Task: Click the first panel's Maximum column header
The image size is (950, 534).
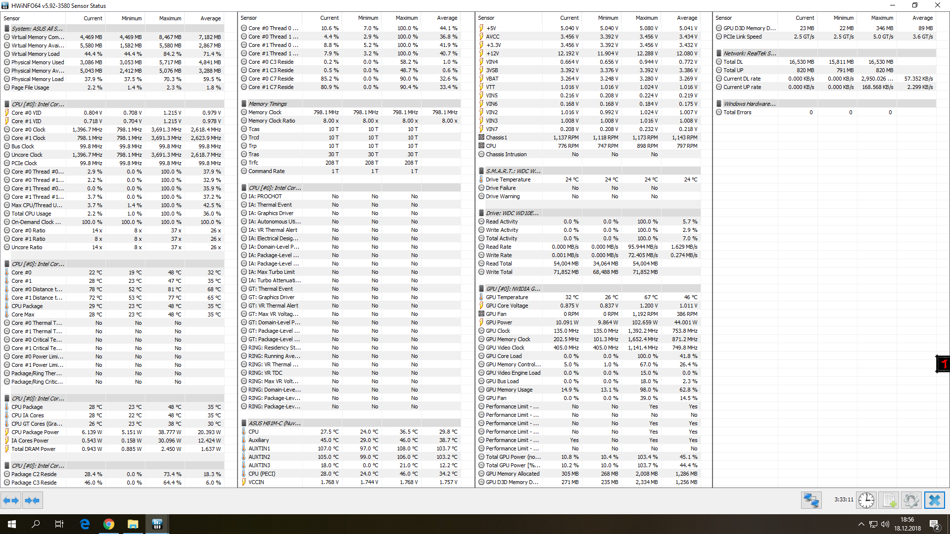Action: click(x=170, y=18)
